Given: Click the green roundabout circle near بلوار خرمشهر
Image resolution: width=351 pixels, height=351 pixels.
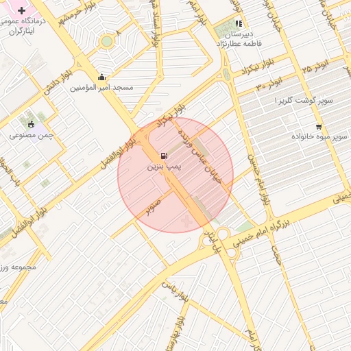Looking at the screenshot, I should tap(107, 42).
